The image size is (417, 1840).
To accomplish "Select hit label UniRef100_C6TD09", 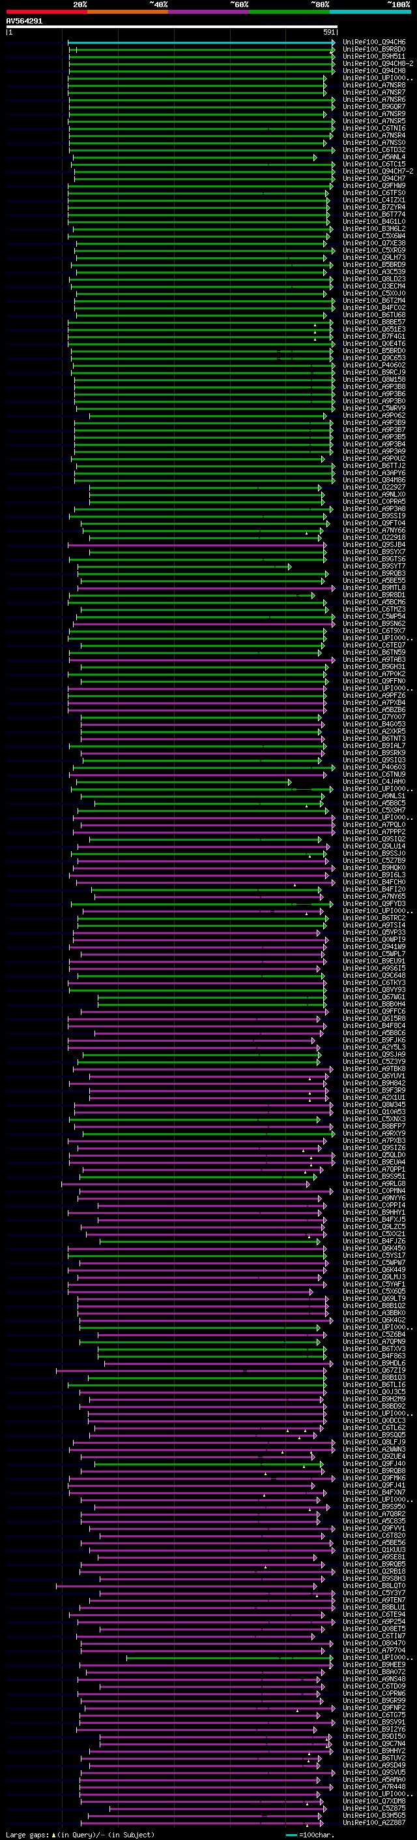I will click(x=374, y=1686).
